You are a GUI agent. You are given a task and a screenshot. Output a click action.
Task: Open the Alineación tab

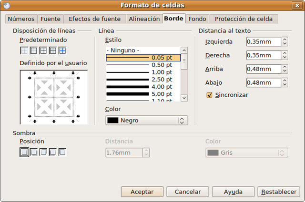point(143,19)
